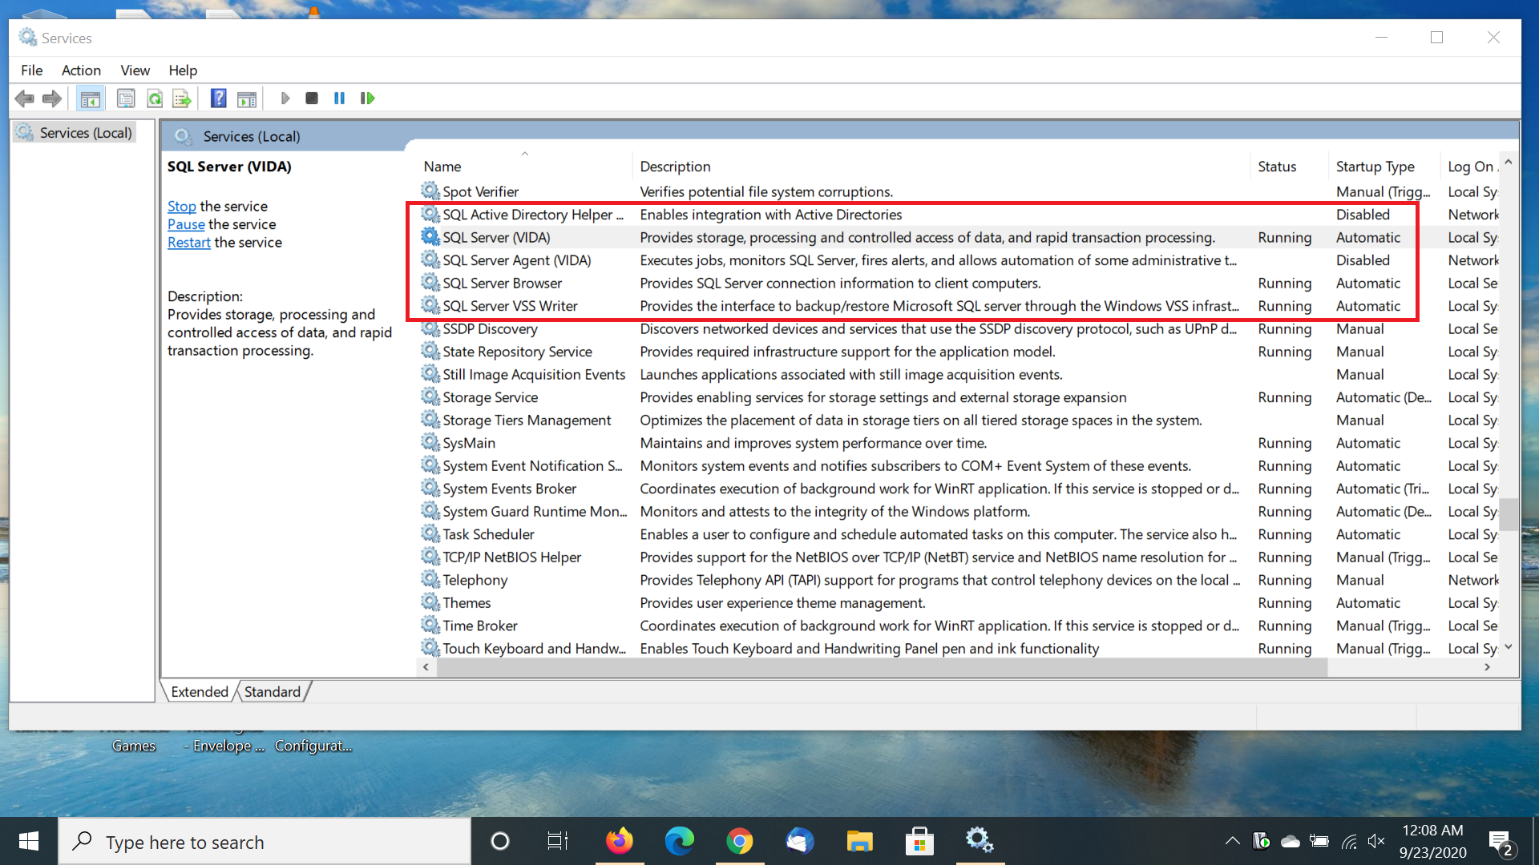Sort services by the Name column header
The image size is (1539, 865).
pos(442,167)
